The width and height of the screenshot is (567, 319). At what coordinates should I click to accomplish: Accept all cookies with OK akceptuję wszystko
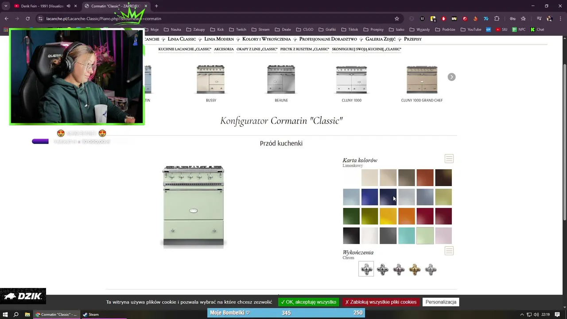[309, 302]
